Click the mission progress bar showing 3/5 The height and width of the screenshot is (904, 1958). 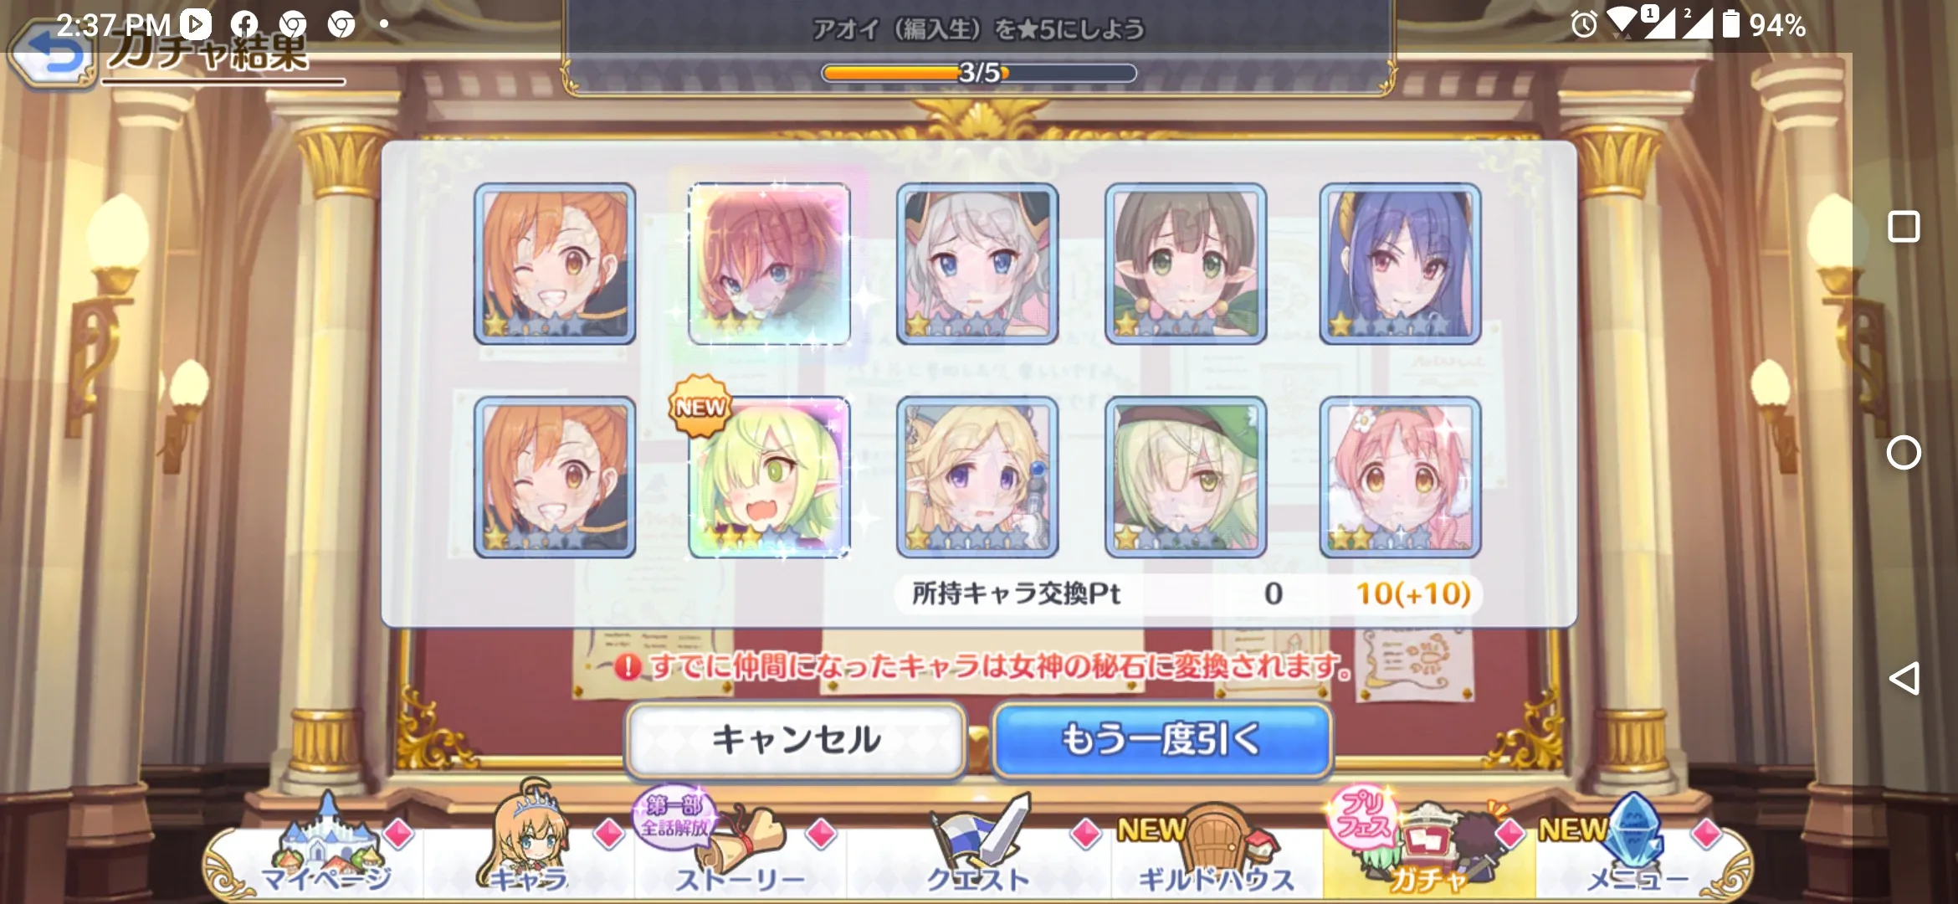tap(979, 74)
